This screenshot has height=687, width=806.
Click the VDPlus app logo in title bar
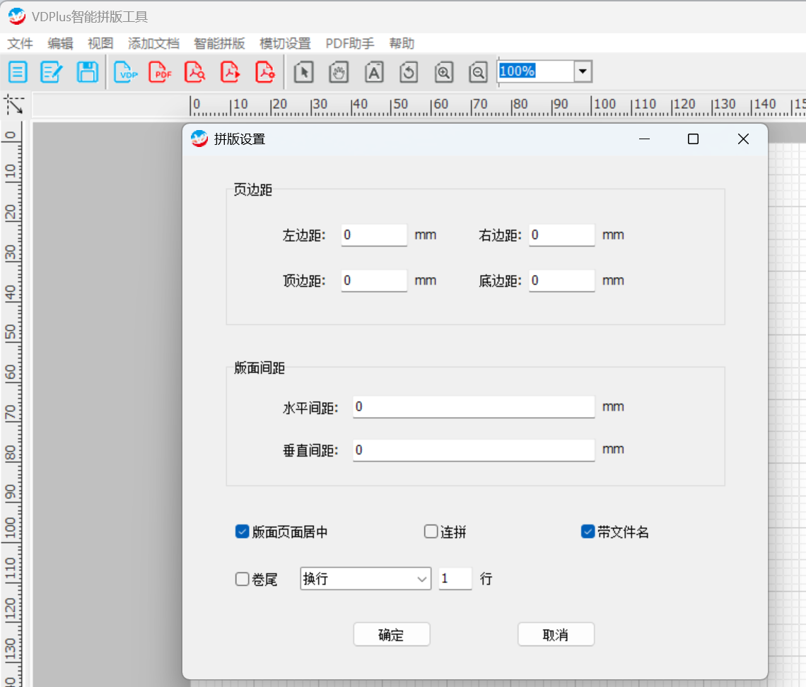tap(17, 16)
